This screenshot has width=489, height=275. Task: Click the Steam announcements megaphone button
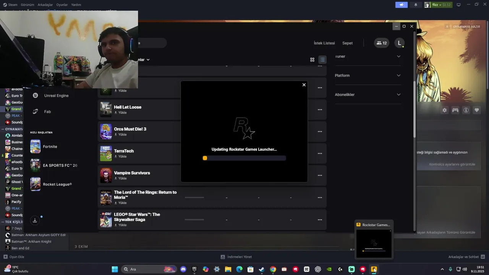(x=401, y=5)
